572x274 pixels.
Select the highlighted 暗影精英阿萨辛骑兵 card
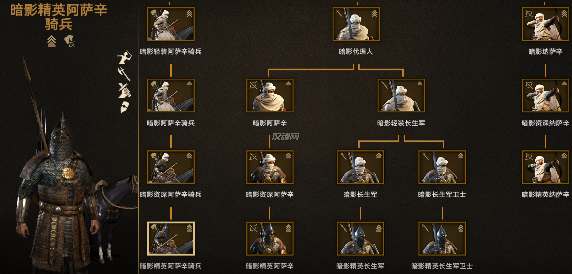point(171,238)
